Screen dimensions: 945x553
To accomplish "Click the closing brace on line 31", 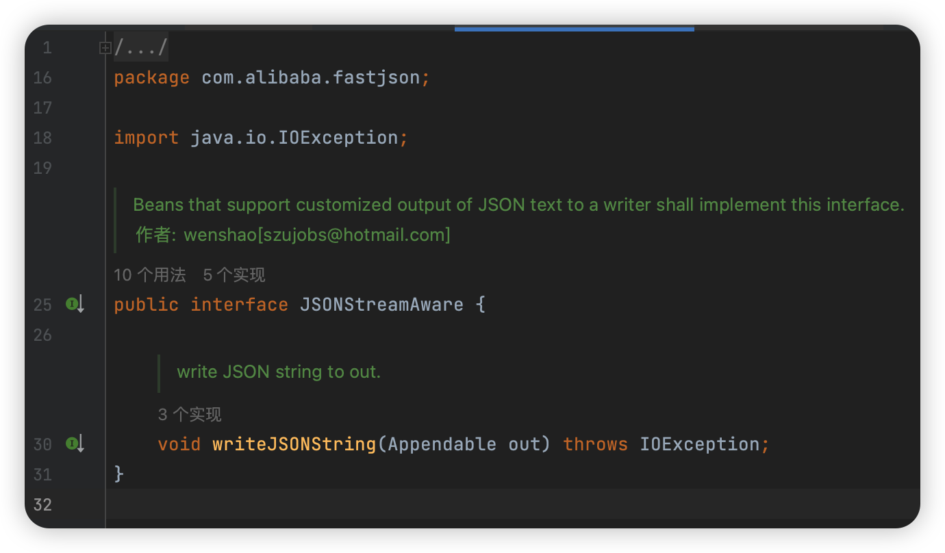I will pyautogui.click(x=119, y=474).
